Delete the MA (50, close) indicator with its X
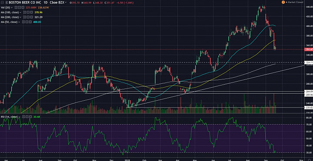Image resolution: width=313 pixels, height=161 pixels. click(x=30, y=22)
